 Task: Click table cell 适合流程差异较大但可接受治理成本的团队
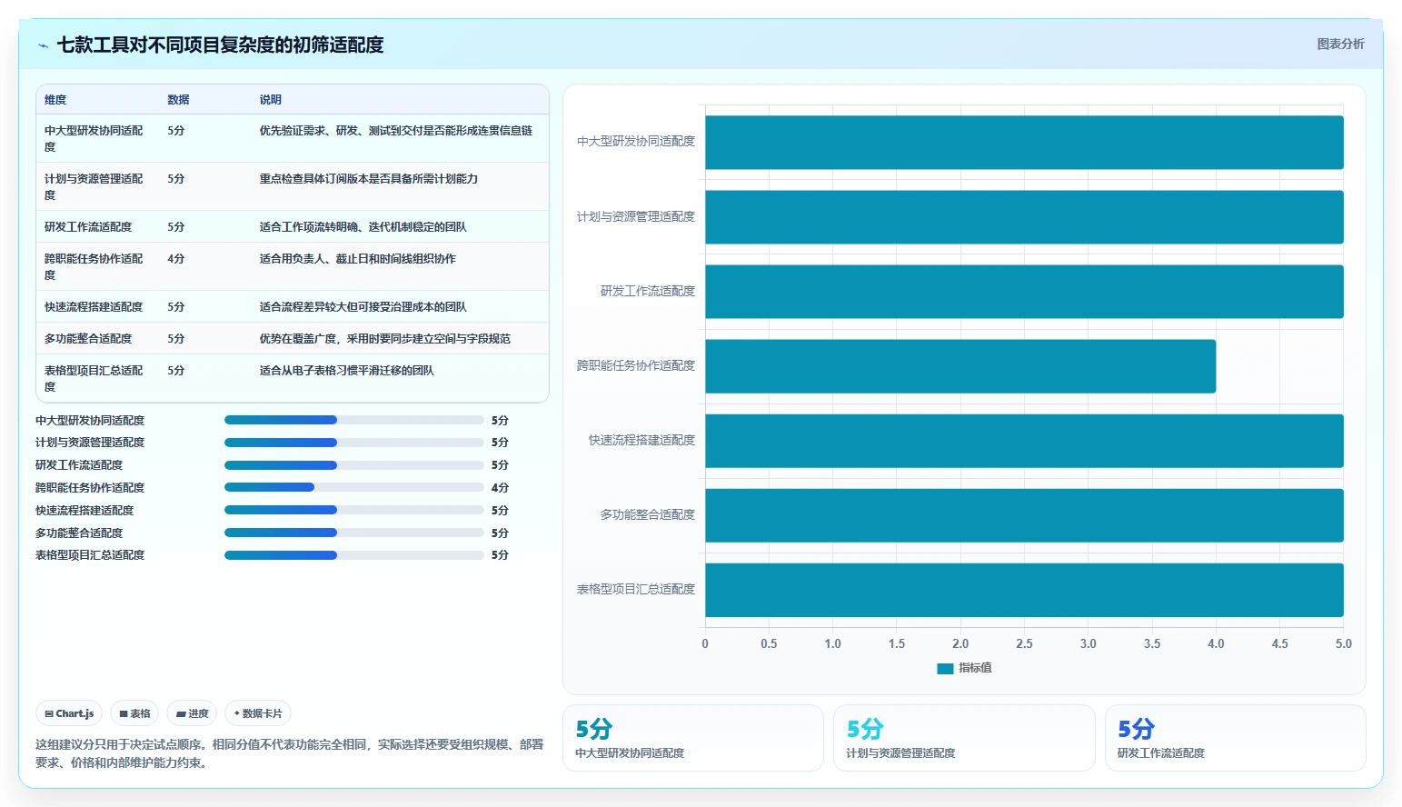pyautogui.click(x=363, y=307)
